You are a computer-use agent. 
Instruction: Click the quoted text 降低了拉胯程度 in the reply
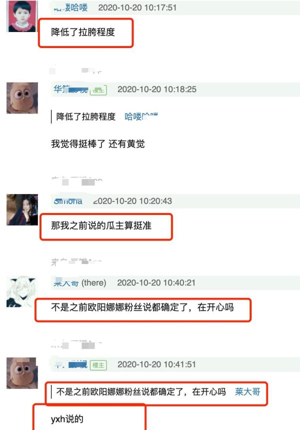click(86, 116)
